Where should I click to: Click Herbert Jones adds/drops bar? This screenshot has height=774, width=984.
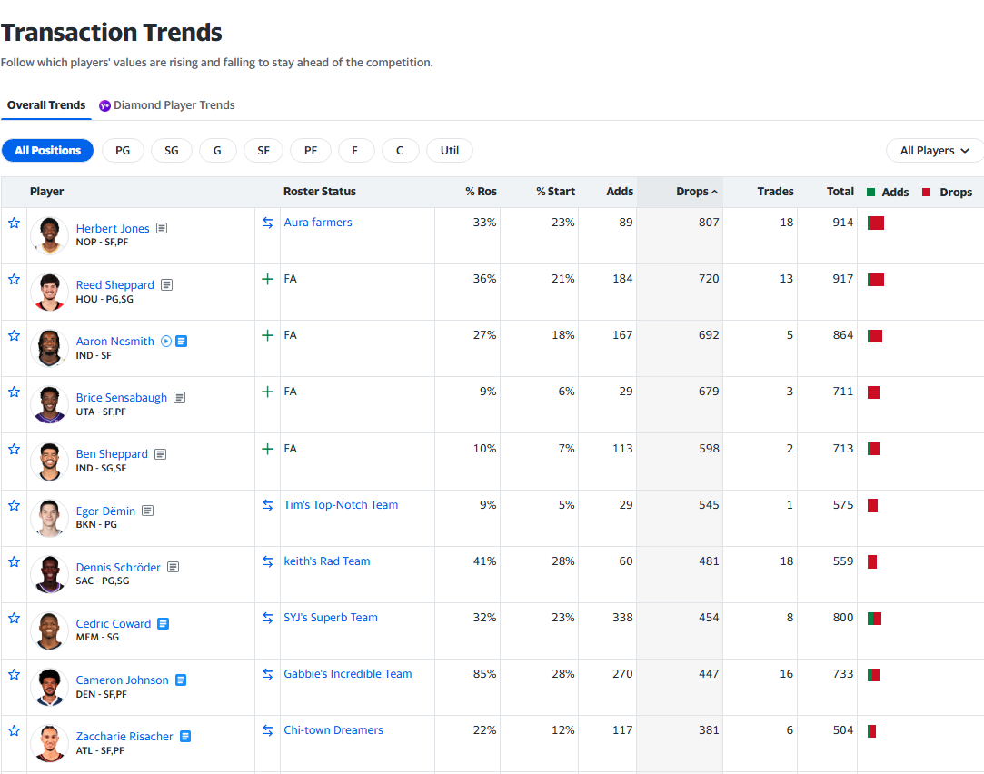coord(876,223)
